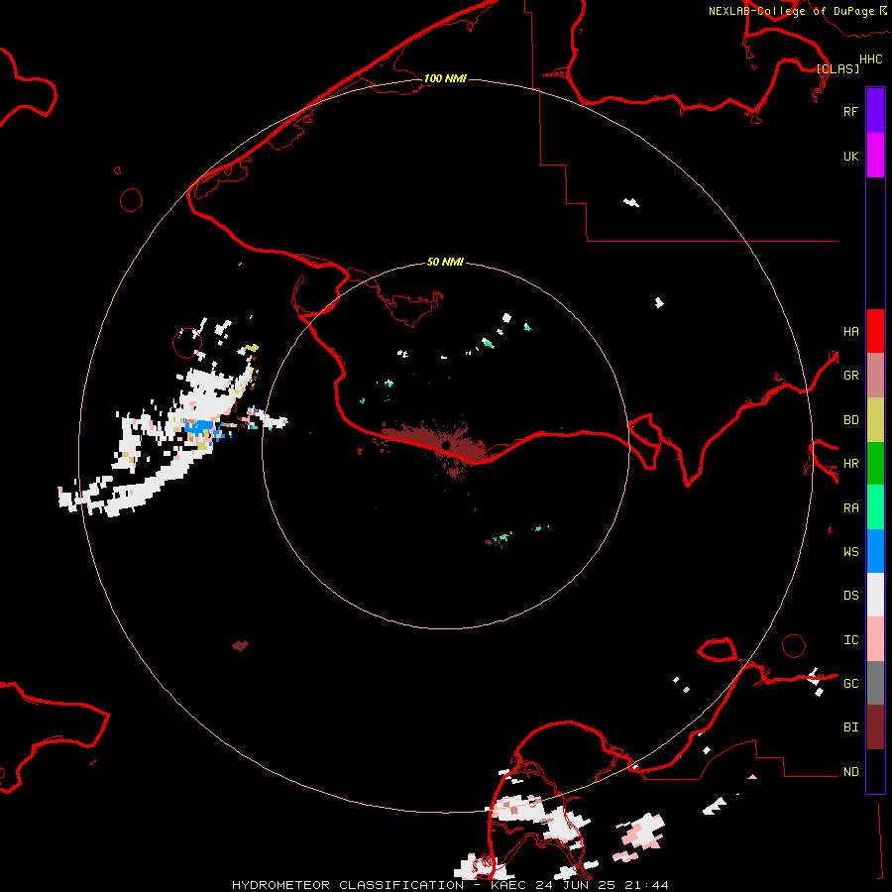Click the small brown echo southwest of rings

(x=240, y=645)
